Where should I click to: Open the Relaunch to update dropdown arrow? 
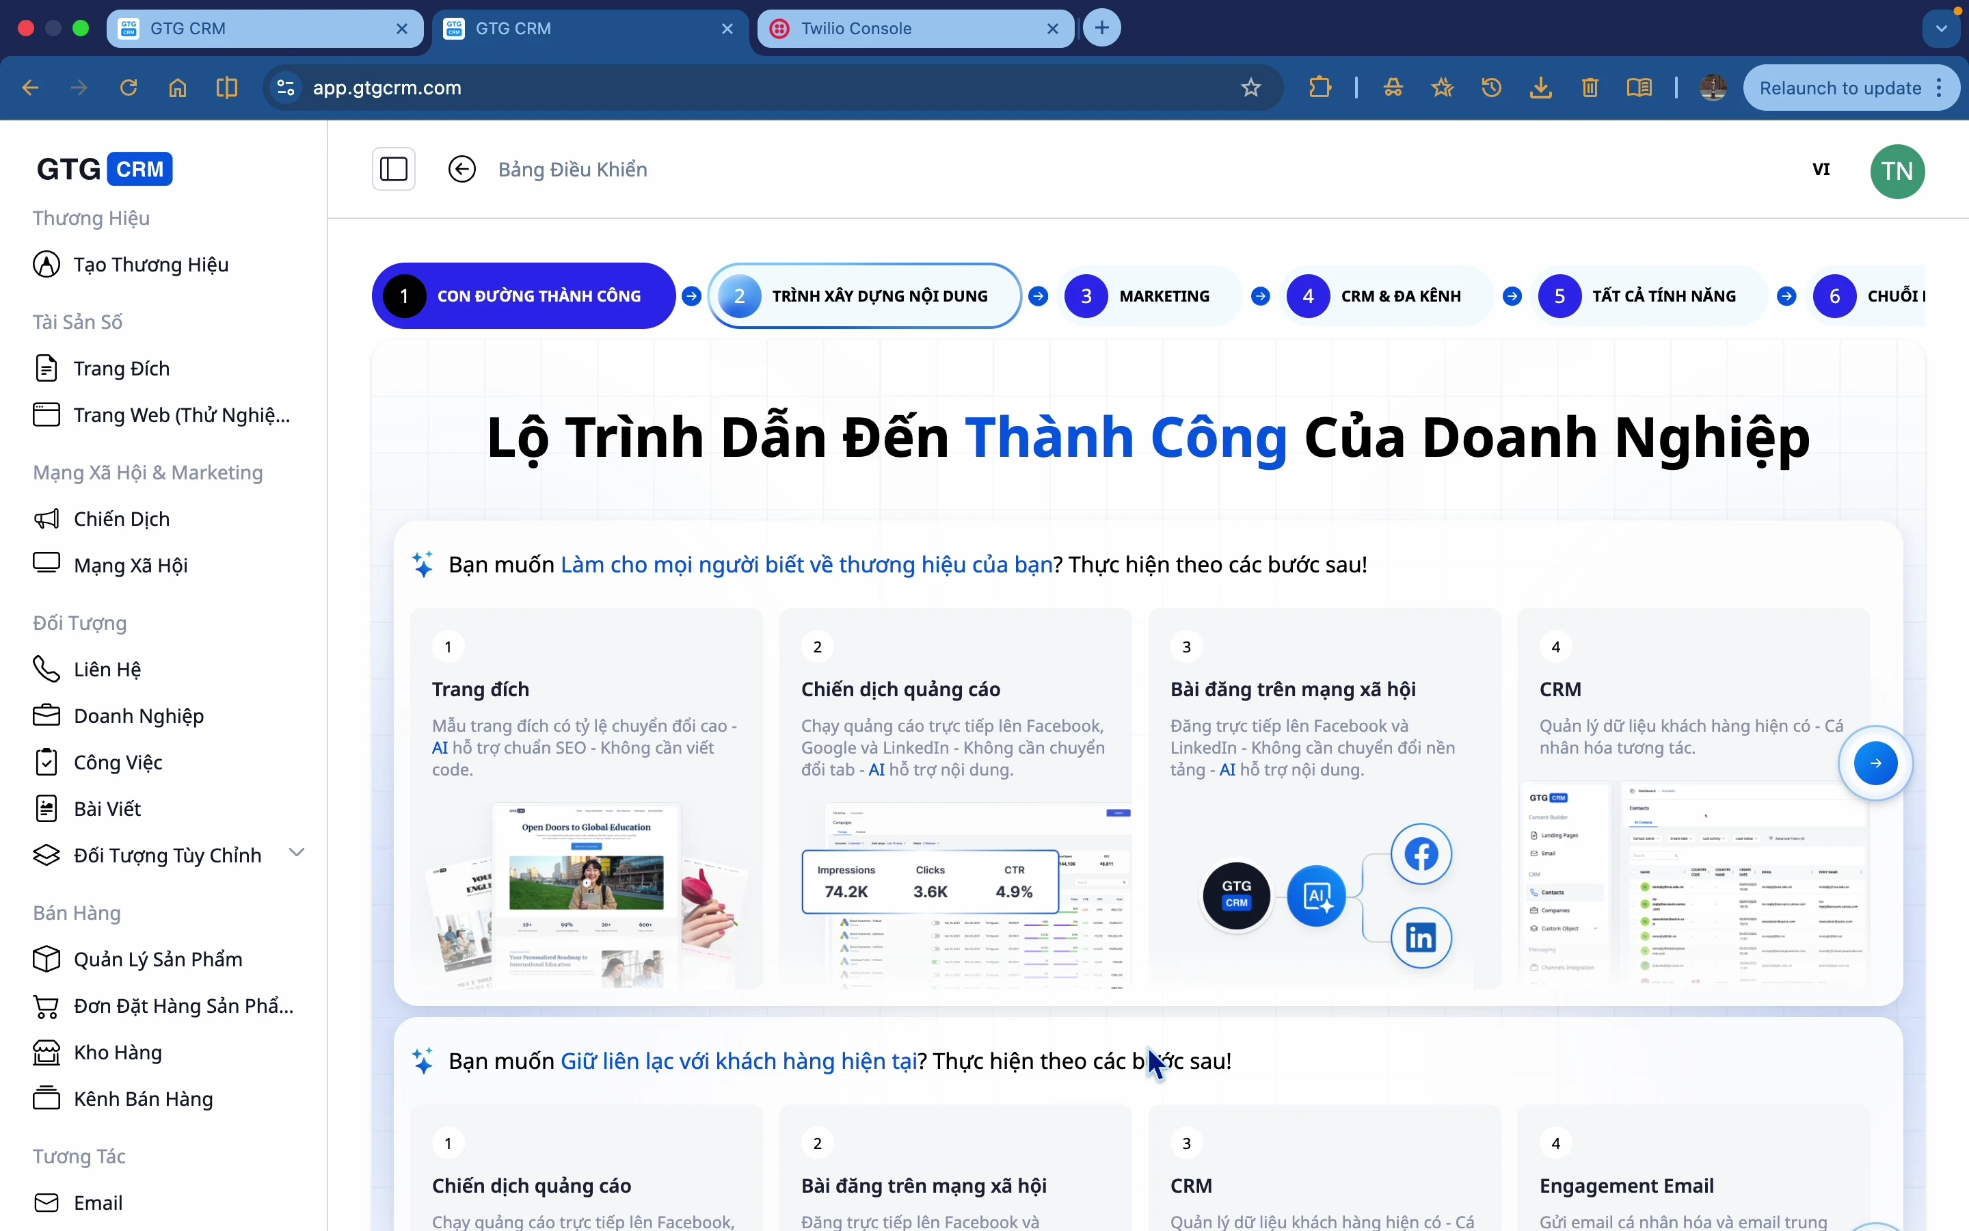point(1940,87)
